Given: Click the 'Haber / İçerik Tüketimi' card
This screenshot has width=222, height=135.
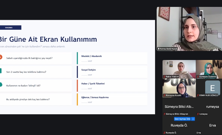Looking at the screenshot, I should pyautogui.click(x=112, y=85).
